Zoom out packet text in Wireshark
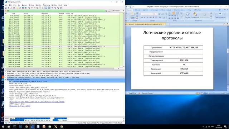 coord(55,8)
